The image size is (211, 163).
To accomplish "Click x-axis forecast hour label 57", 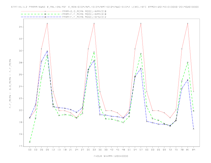I will 141,150.
